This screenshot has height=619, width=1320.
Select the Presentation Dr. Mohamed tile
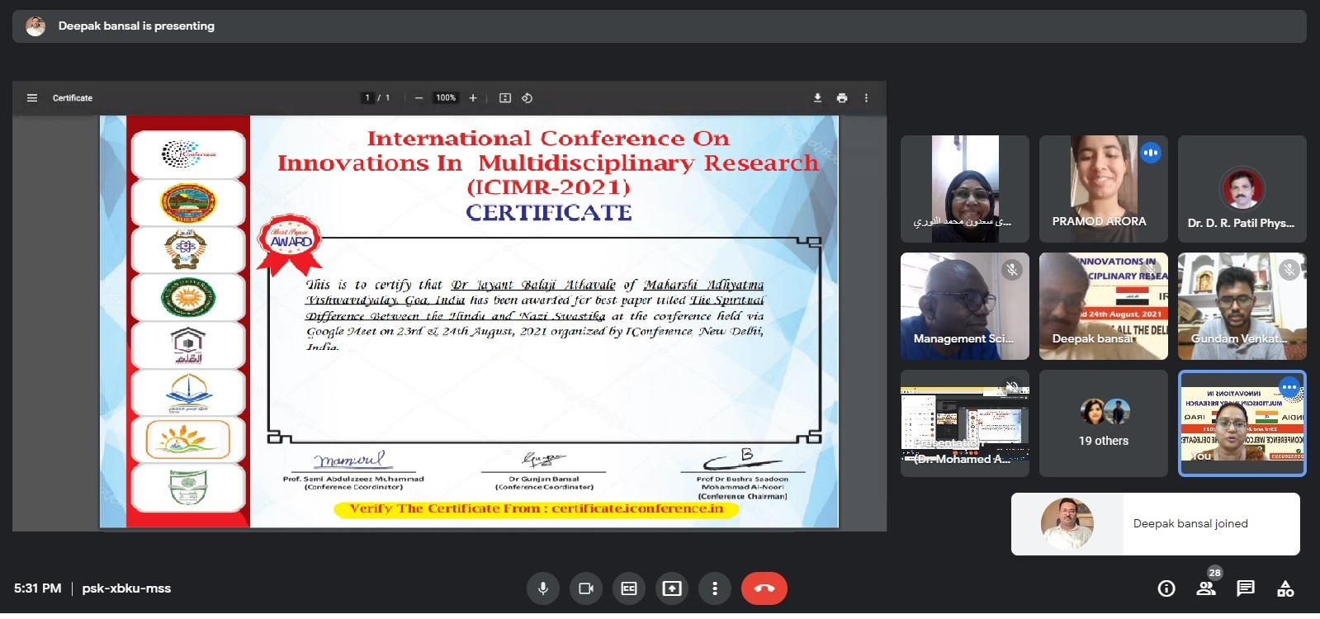[x=965, y=423]
